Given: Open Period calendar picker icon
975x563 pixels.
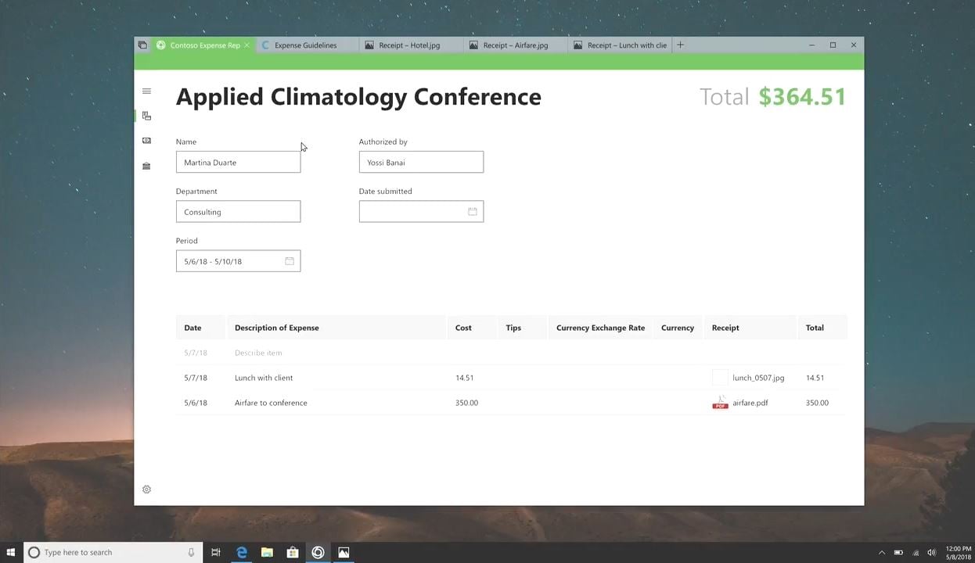Looking at the screenshot, I should click(290, 261).
